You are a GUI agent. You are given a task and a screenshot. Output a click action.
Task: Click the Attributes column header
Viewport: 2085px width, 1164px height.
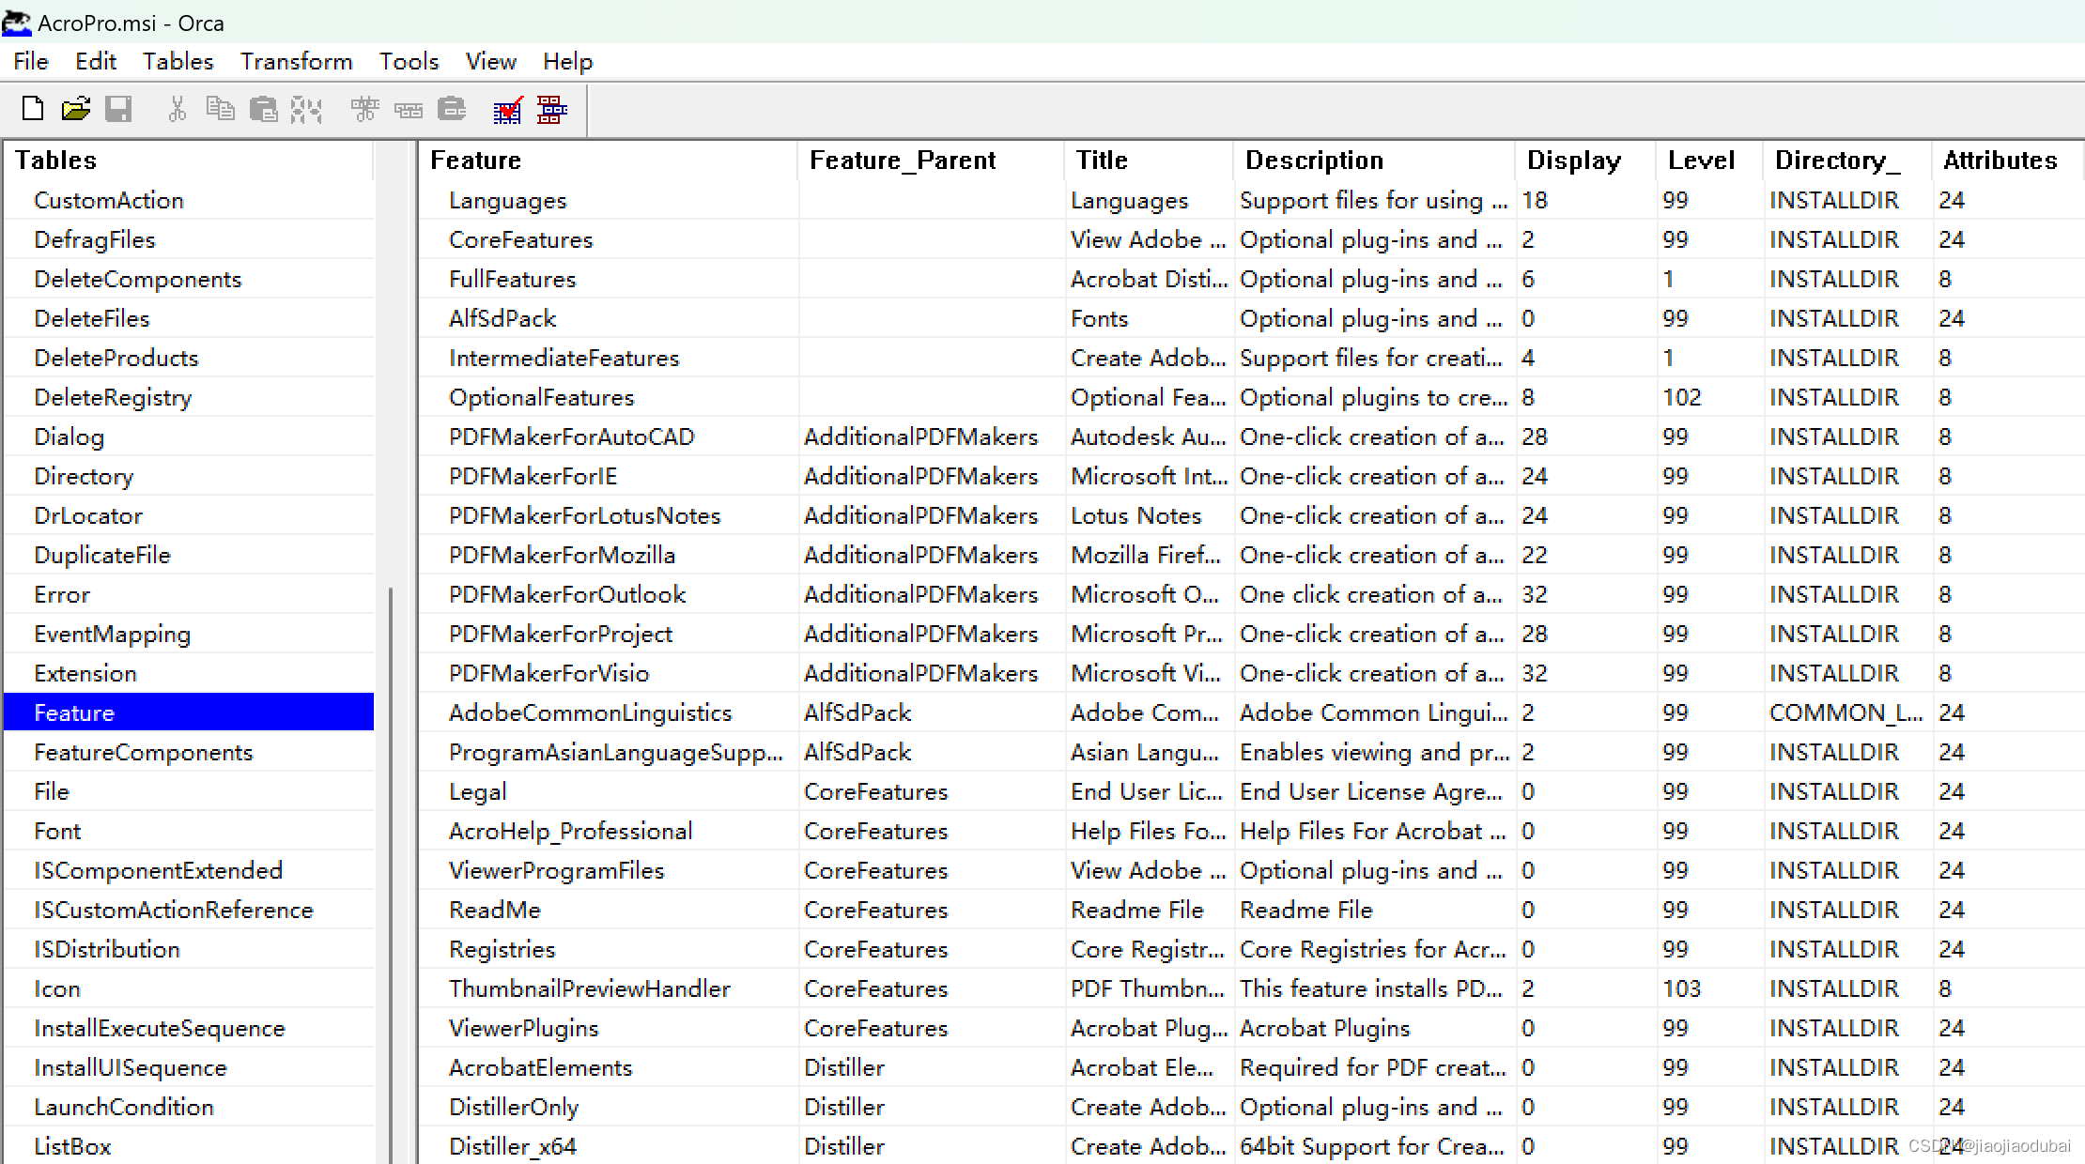2000,161
